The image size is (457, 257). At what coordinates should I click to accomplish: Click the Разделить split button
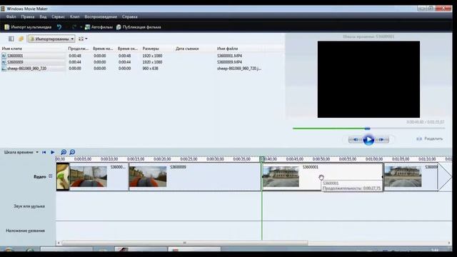click(430, 138)
